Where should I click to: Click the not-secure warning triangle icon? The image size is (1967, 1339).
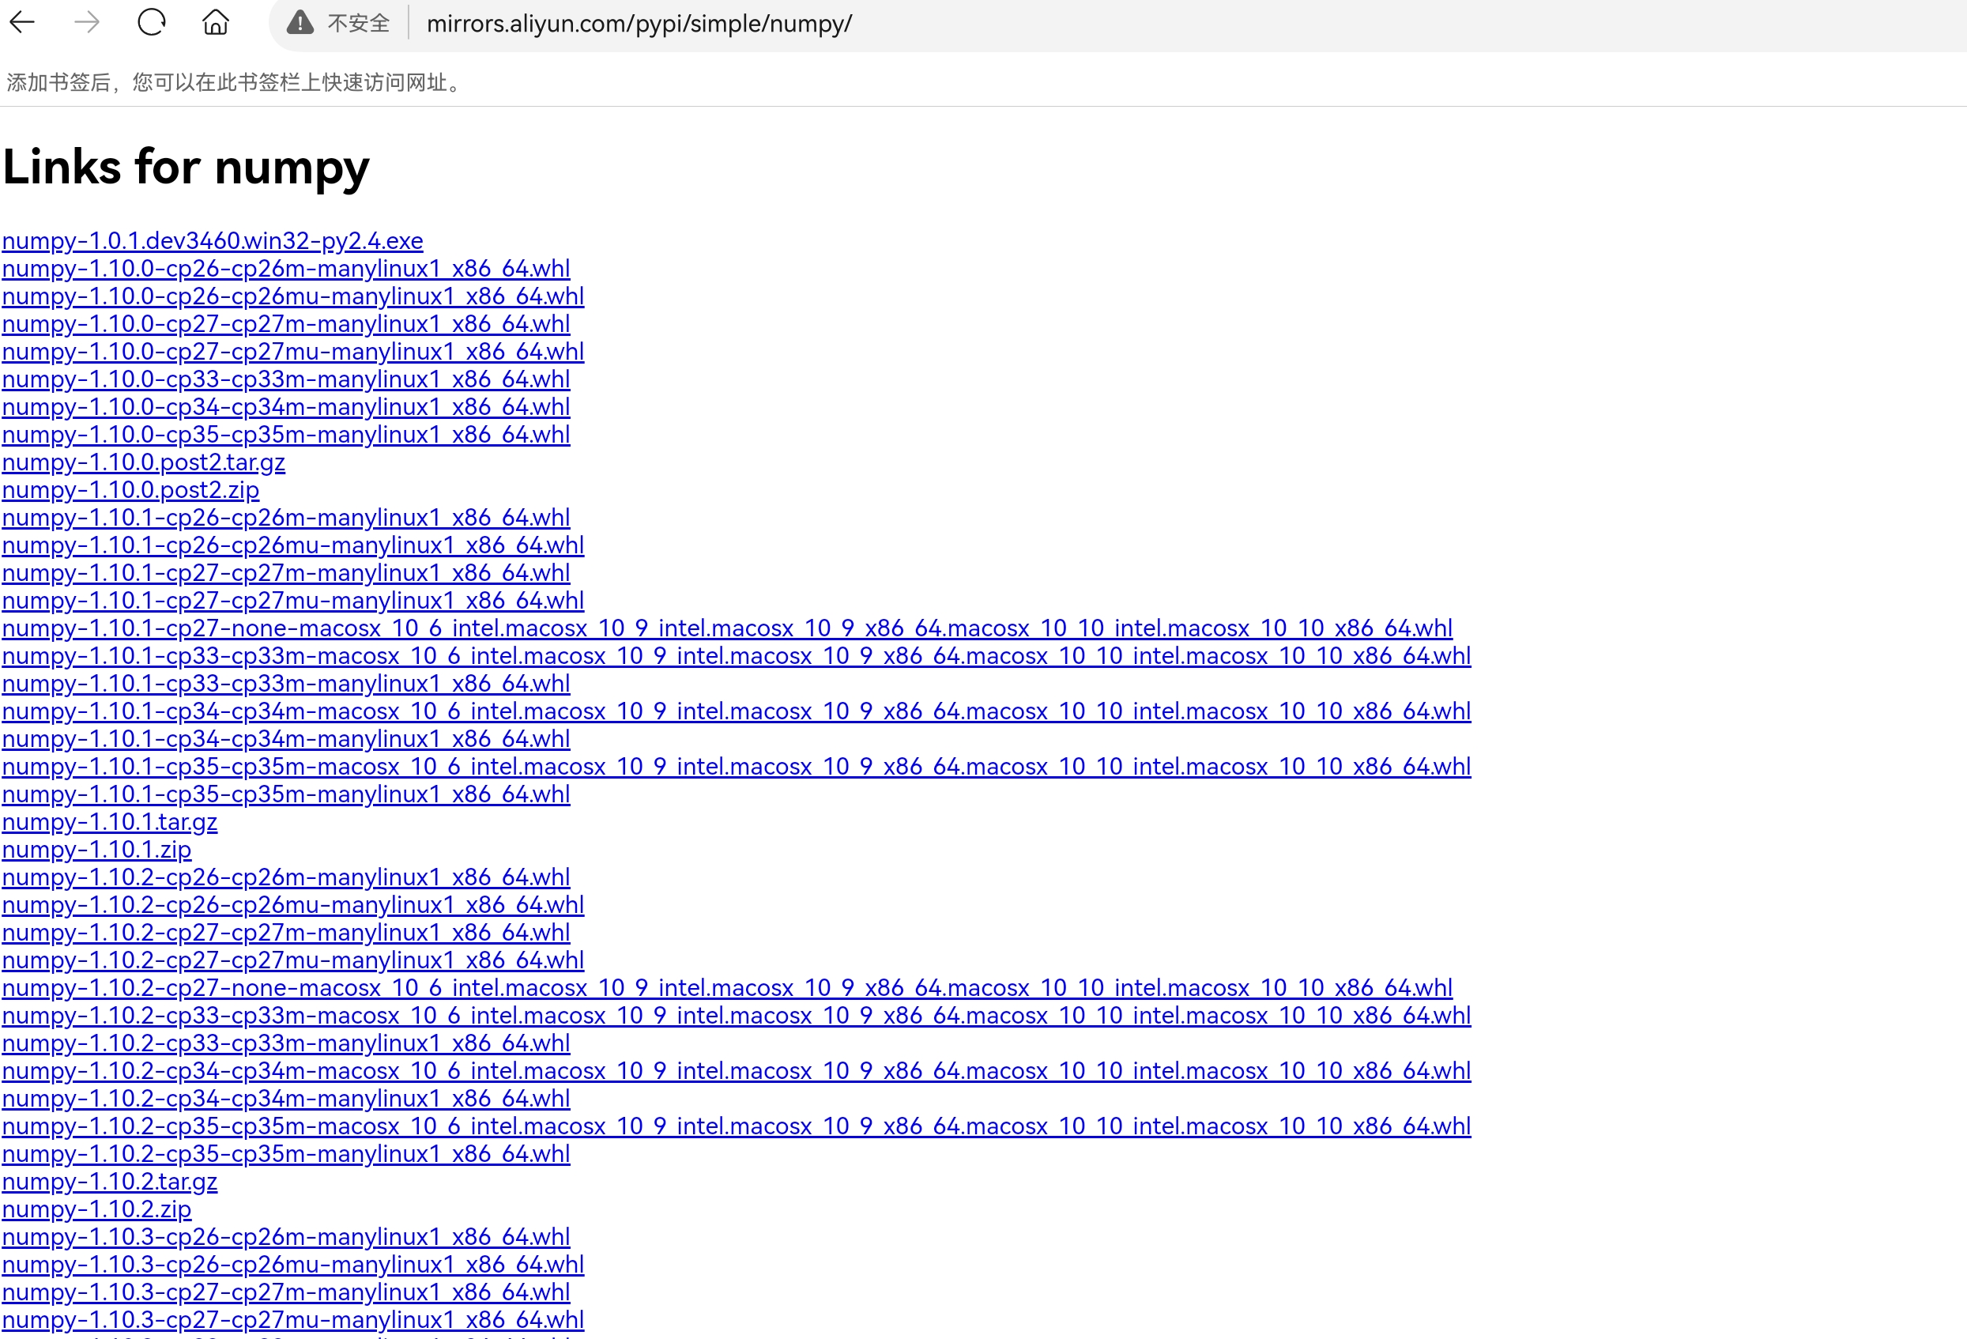click(x=300, y=23)
